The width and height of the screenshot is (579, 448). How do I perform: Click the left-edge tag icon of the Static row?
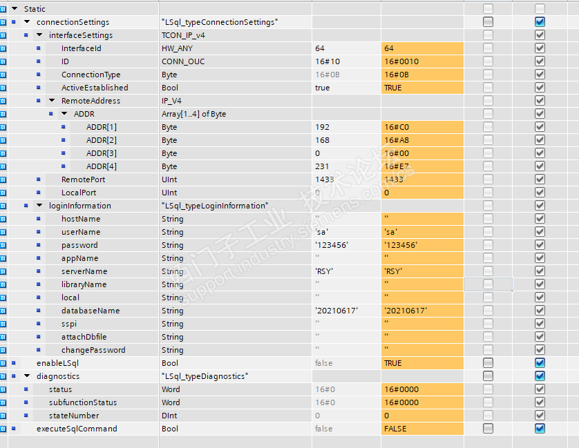point(3,9)
